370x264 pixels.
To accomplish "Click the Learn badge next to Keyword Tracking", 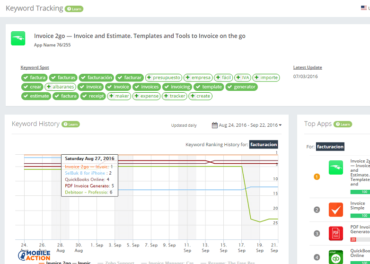I will tap(74, 9).
